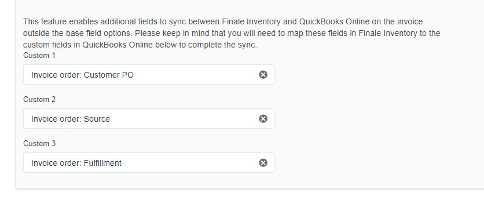Image resolution: width=484 pixels, height=222 pixels.
Task: Clear the Custom 1 Customer PO mapping
Action: (263, 75)
